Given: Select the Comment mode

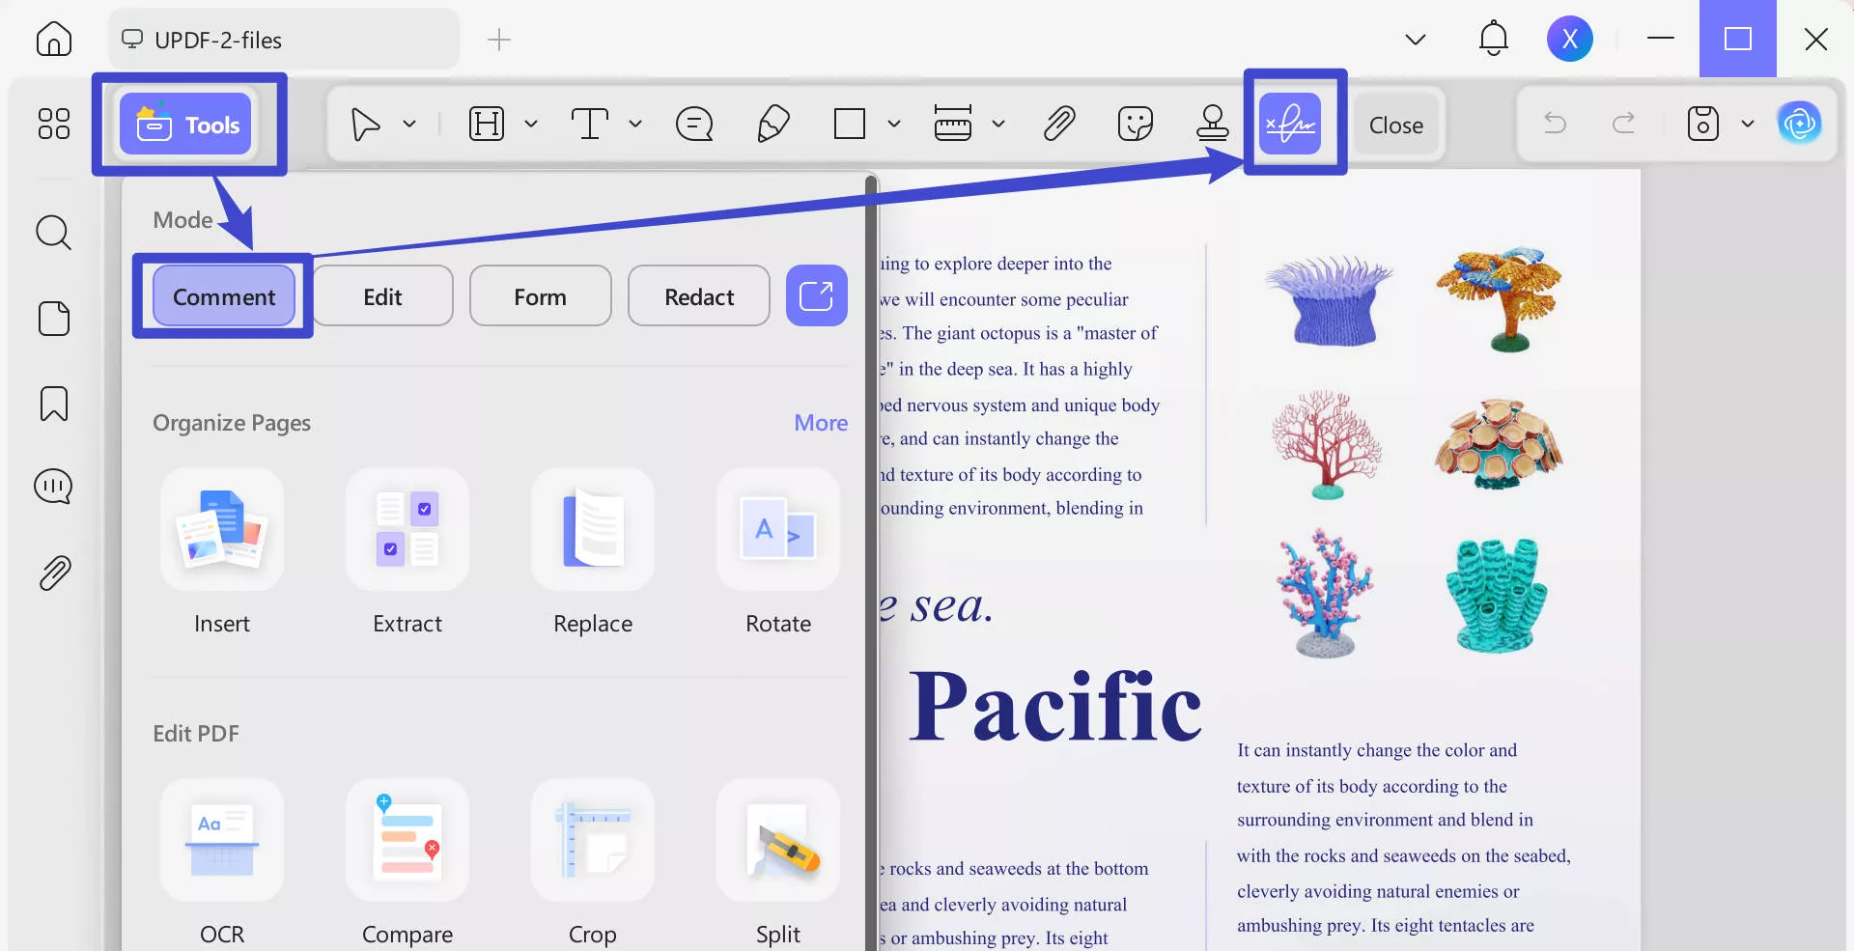Looking at the screenshot, I should click(222, 296).
